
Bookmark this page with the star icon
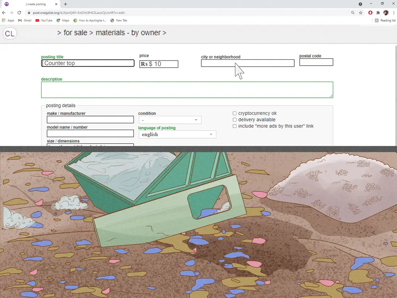tap(361, 13)
